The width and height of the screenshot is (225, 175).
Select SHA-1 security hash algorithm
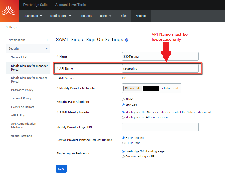click(123, 99)
